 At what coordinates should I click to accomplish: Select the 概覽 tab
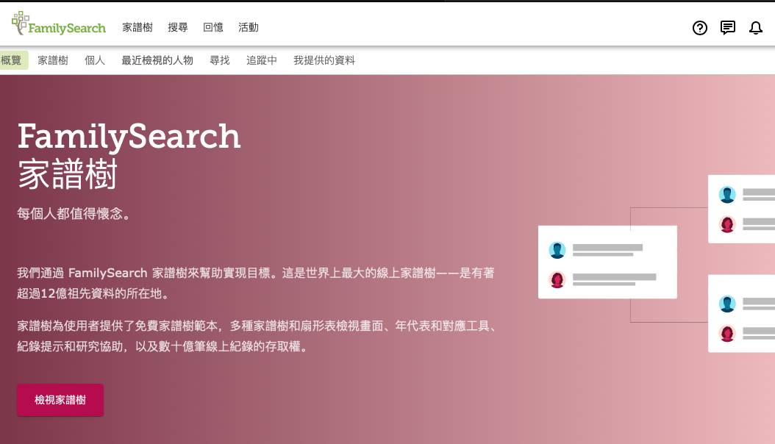coord(14,60)
